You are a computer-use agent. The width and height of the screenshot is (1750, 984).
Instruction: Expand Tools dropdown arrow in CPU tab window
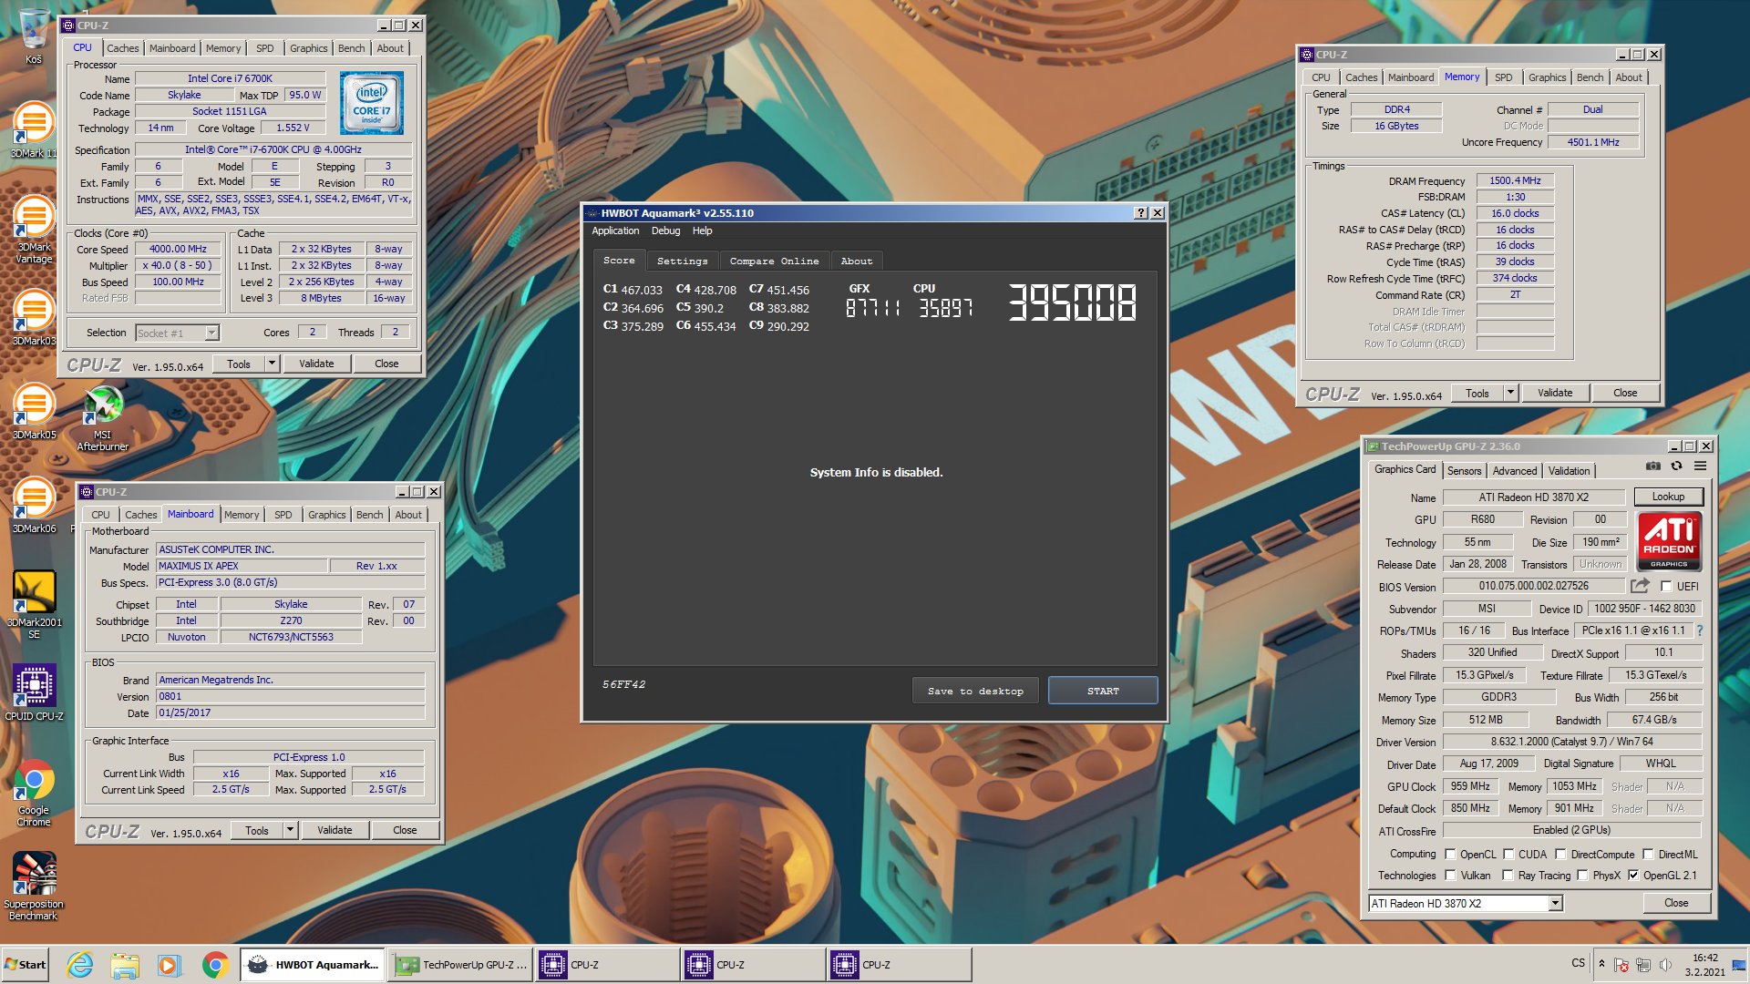271,364
